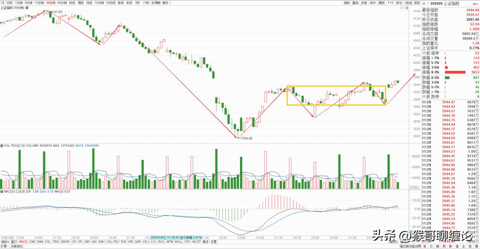Select the BOLL indicator tab
Screen dimensions: 480x249
click(x=179, y=242)
